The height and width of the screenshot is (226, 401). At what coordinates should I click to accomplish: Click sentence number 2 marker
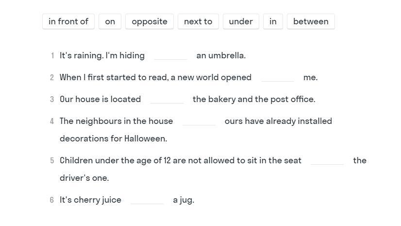pyautogui.click(x=52, y=77)
